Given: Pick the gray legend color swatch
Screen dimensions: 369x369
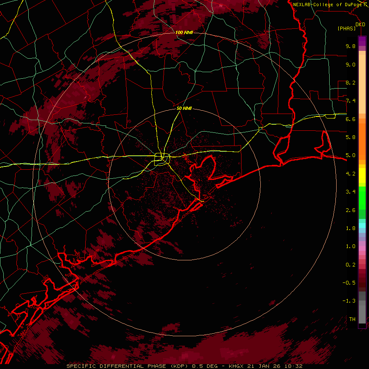Looking at the screenshot, I should pyautogui.click(x=362, y=314).
